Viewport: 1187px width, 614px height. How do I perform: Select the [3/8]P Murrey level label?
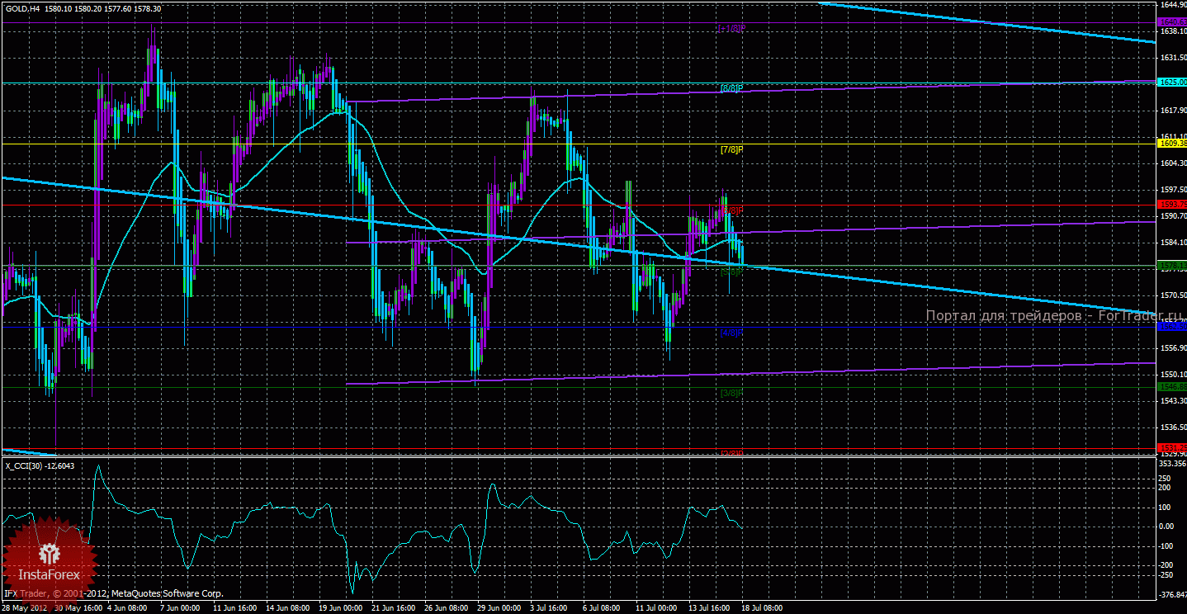[x=732, y=394]
